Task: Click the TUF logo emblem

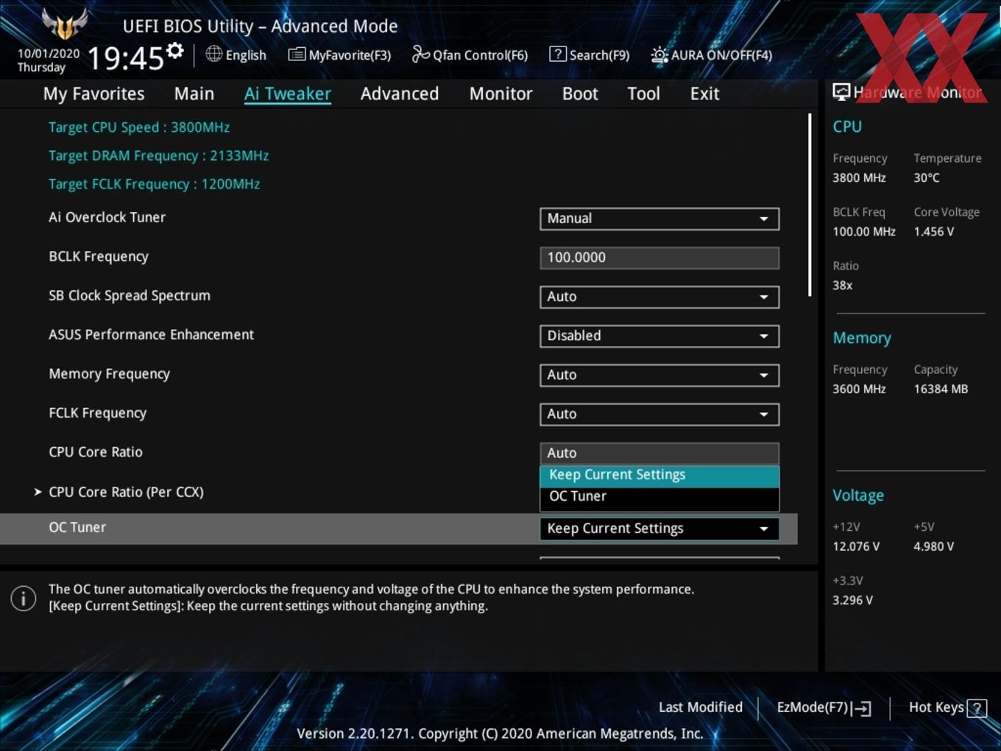Action: (65, 25)
